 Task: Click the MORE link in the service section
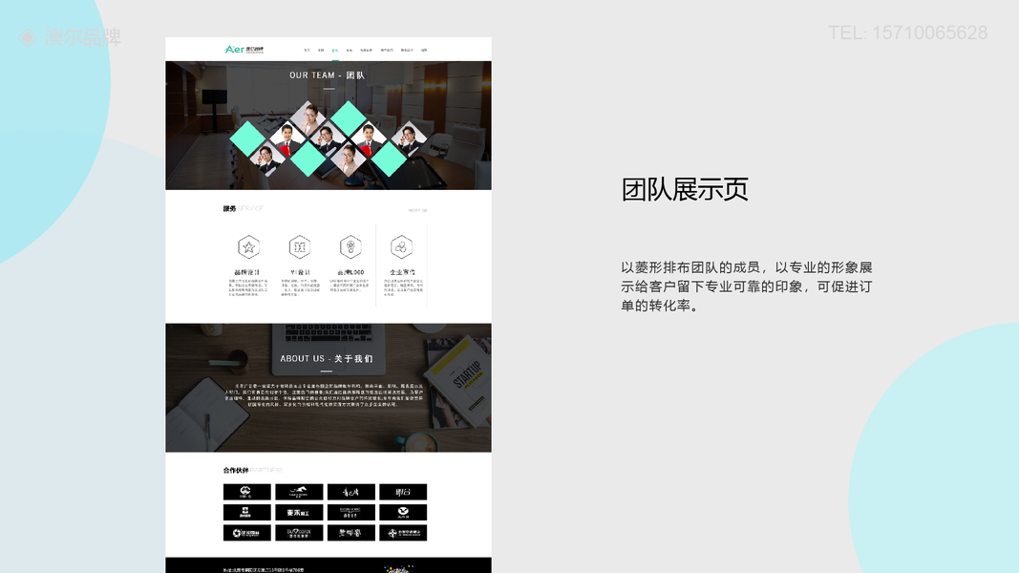(x=418, y=210)
